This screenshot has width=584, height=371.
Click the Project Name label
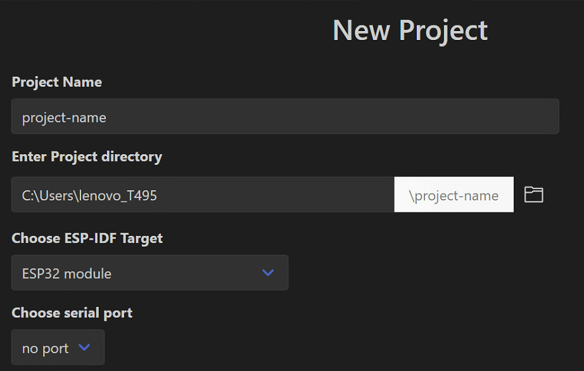pyautogui.click(x=56, y=82)
